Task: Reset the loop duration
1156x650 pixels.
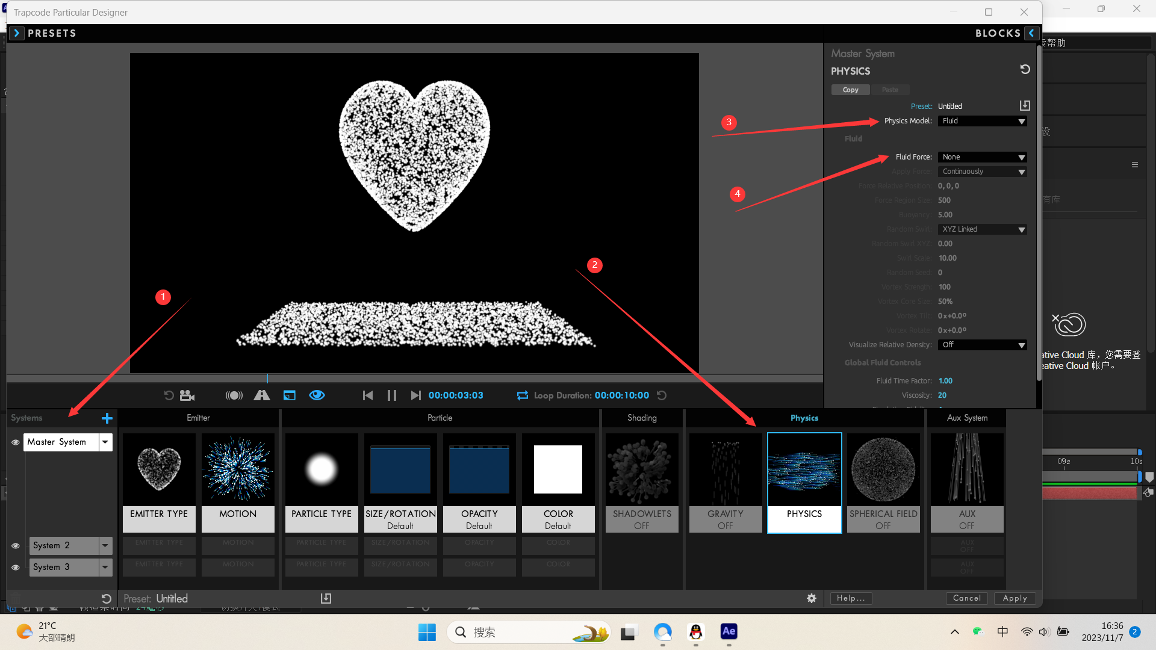Action: (x=662, y=395)
